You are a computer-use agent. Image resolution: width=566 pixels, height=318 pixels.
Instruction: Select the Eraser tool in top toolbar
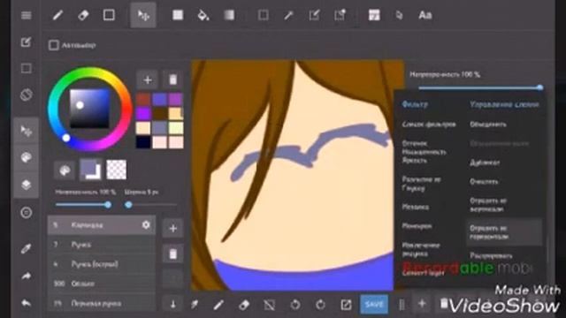(83, 15)
